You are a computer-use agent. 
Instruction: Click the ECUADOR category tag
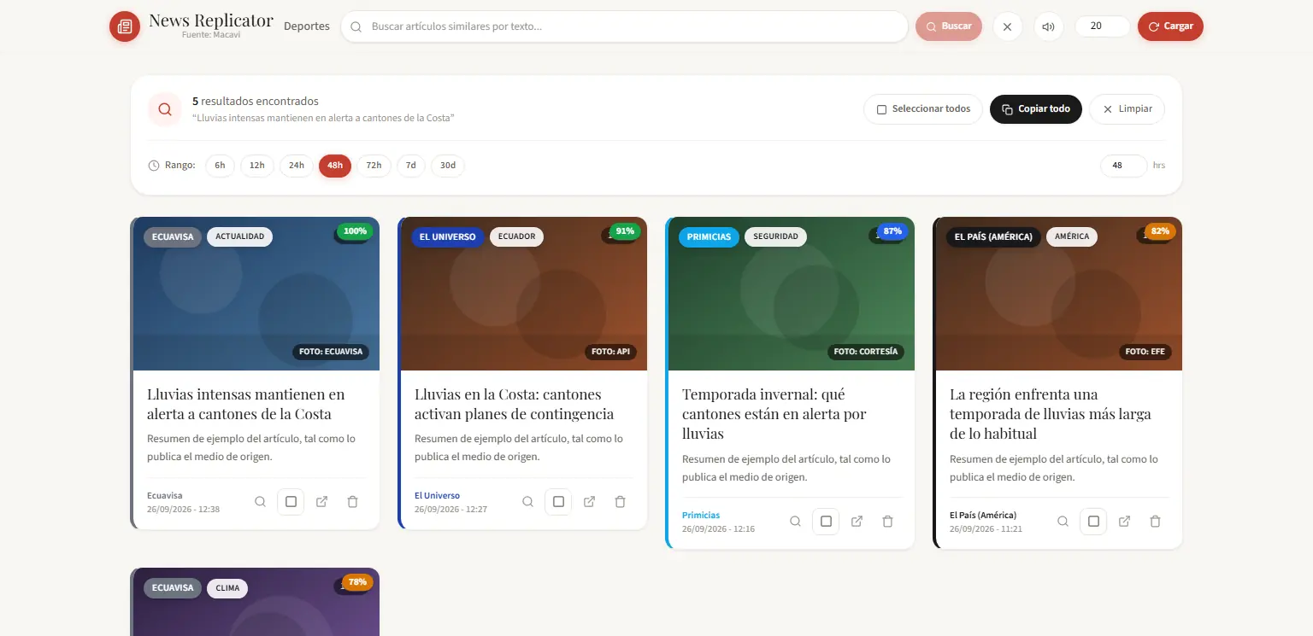[516, 236]
